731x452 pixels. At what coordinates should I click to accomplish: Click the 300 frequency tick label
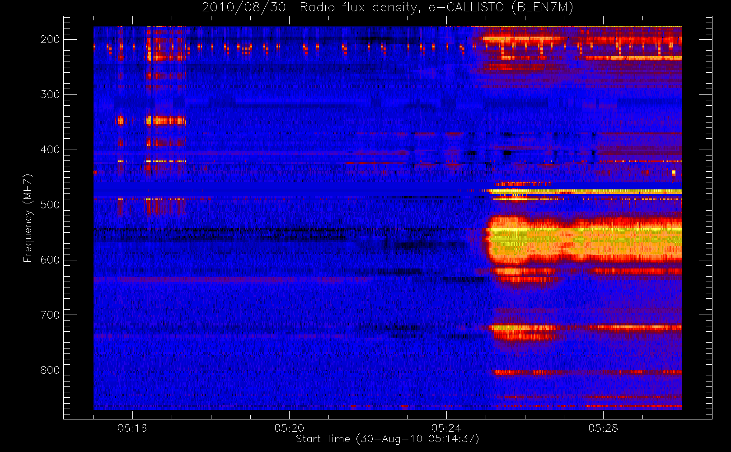(50, 94)
